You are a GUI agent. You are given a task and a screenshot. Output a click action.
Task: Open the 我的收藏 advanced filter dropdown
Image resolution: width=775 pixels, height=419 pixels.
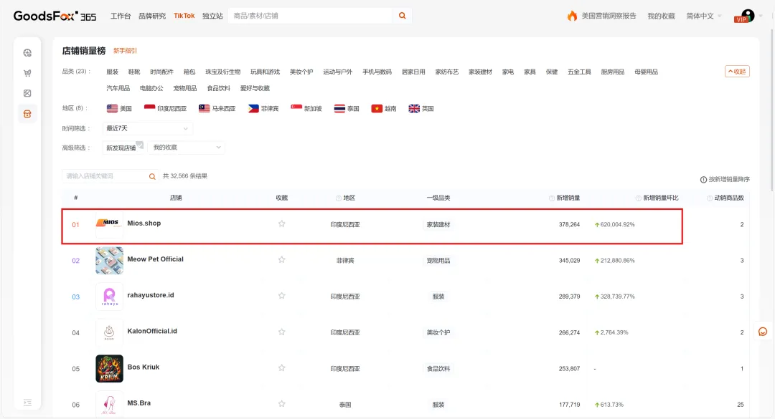pos(186,148)
